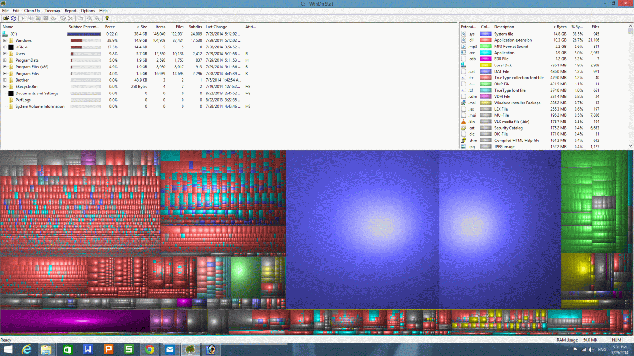Screen dimensions: 634x356
Task: Click the extension list scrollbar up arrow
Action: (631, 26)
